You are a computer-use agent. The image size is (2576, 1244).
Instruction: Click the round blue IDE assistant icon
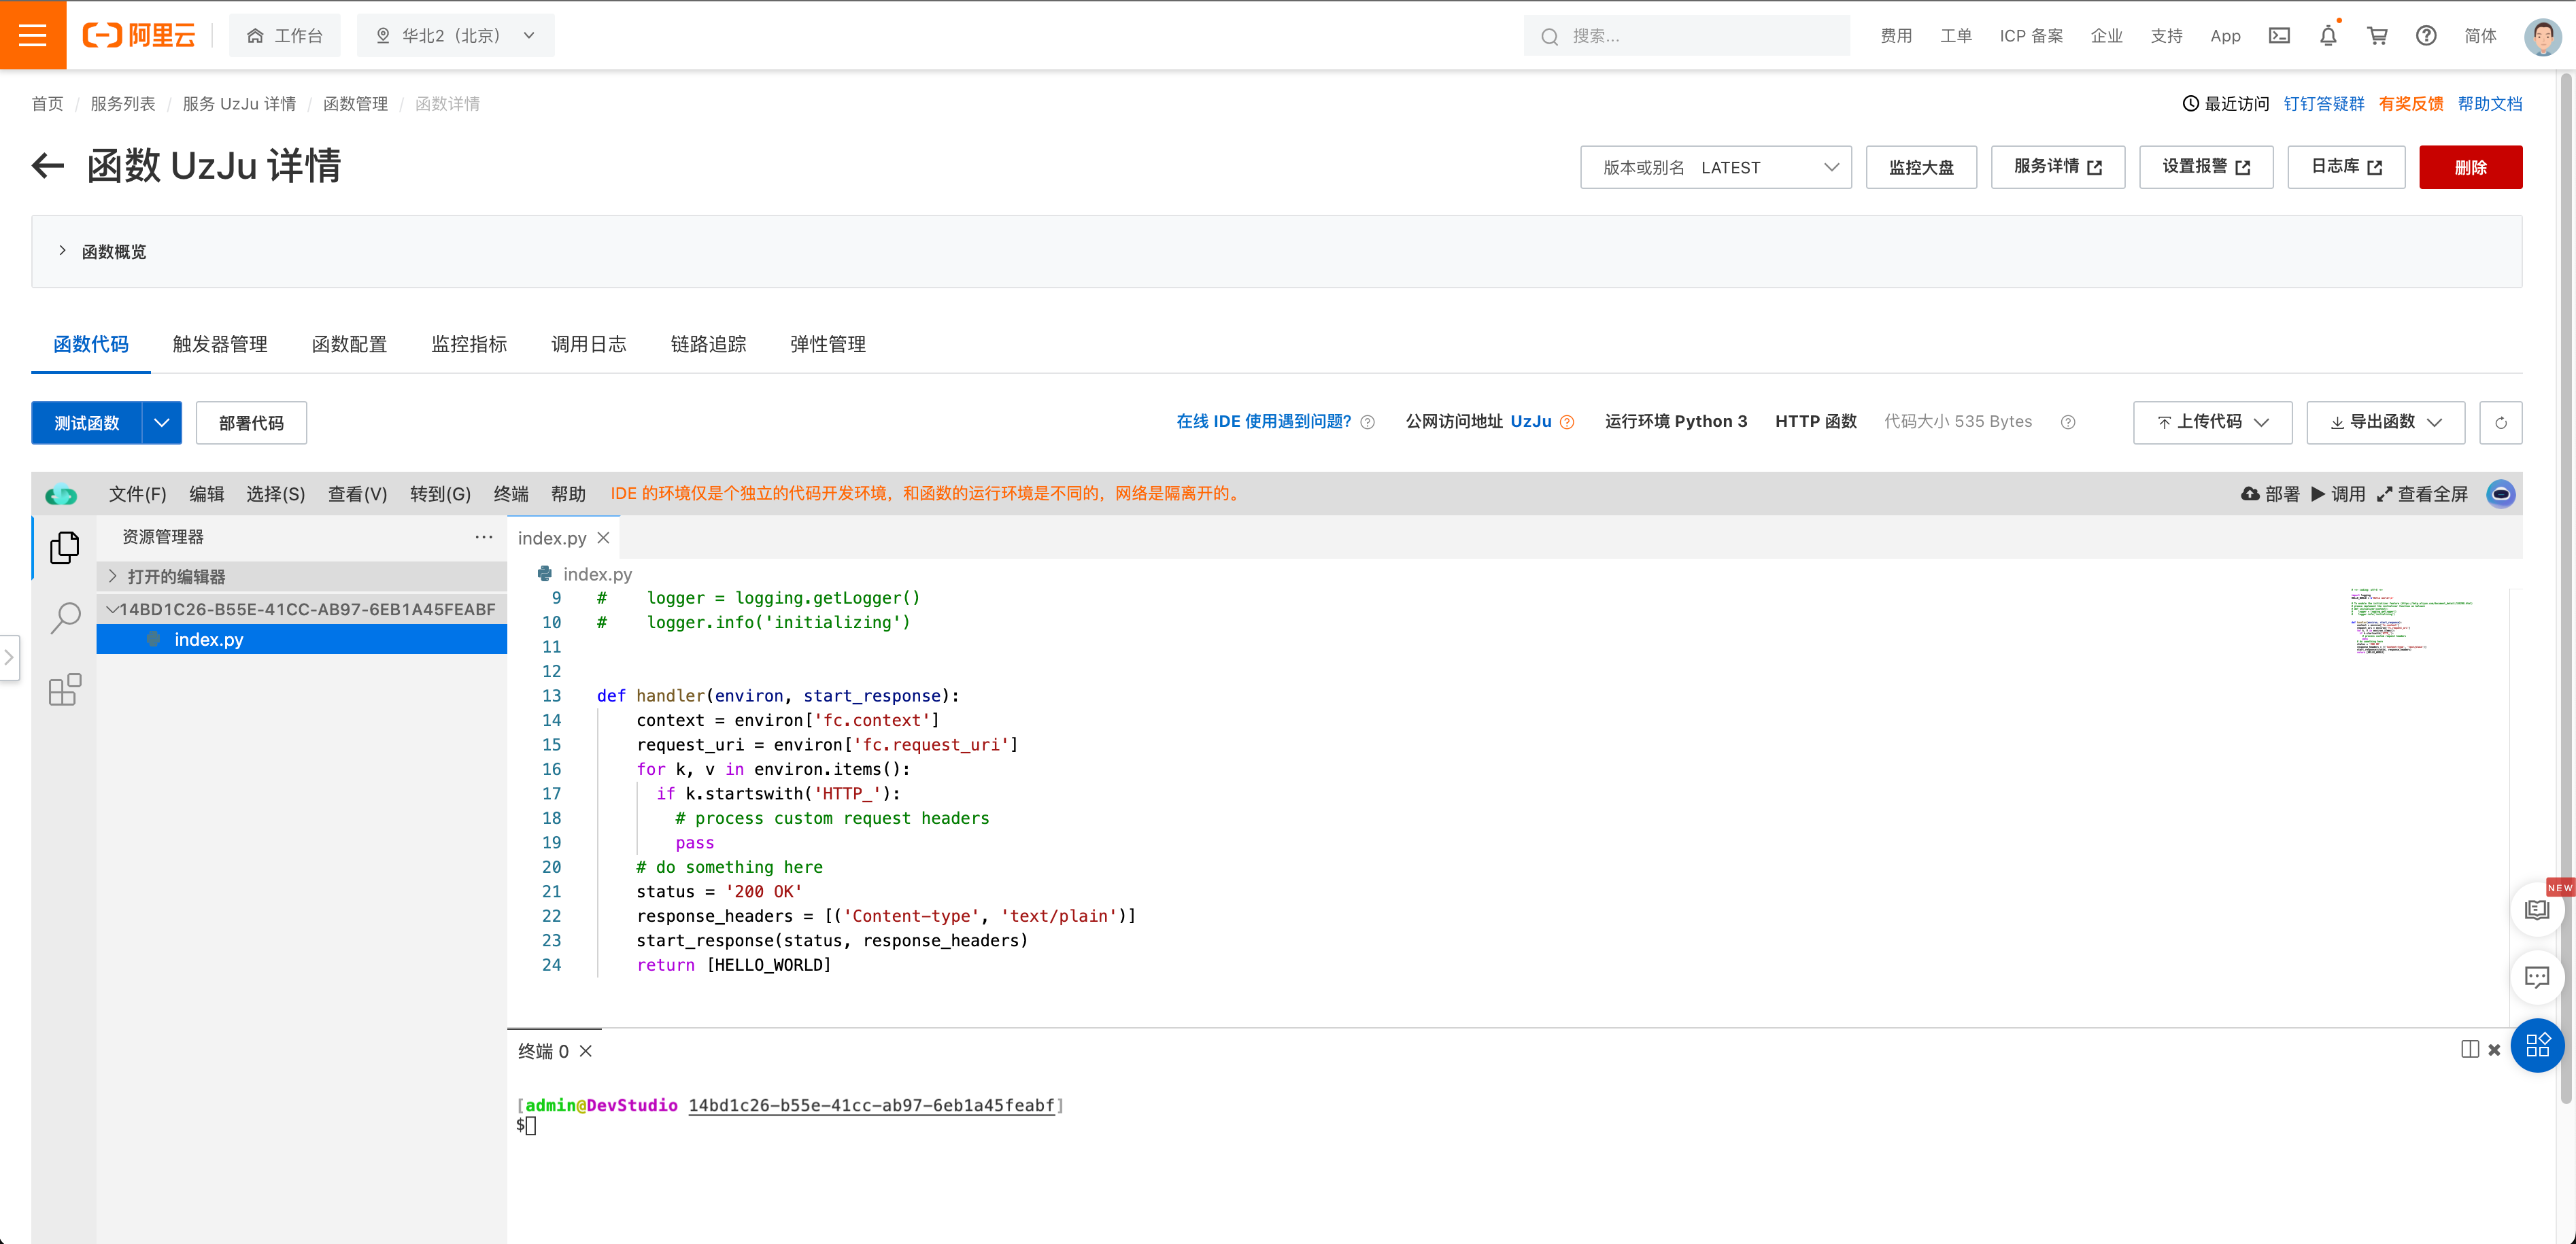[2501, 494]
